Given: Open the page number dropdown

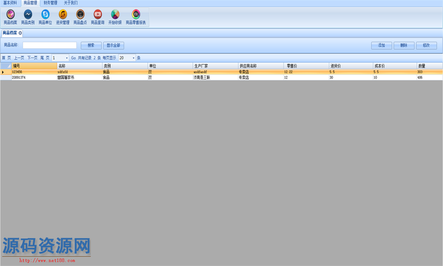Looking at the screenshot, I should point(67,58).
